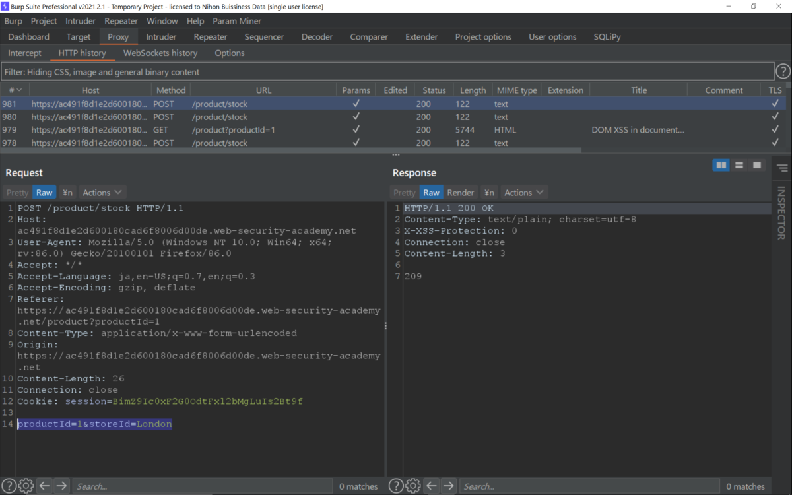792x495 pixels.
Task: Open the proxy Options sub-tab
Action: coord(230,53)
